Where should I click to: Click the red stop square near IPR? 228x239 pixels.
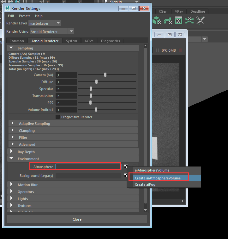click(180, 50)
